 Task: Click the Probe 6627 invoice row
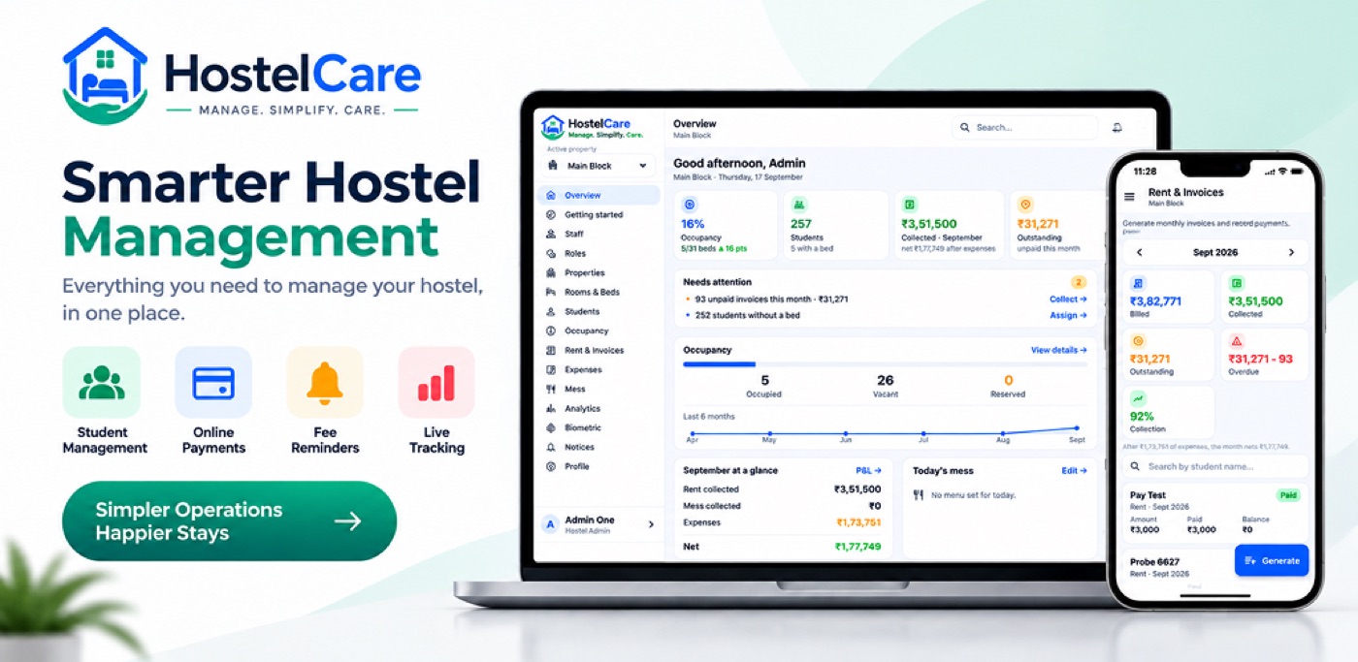(1179, 567)
